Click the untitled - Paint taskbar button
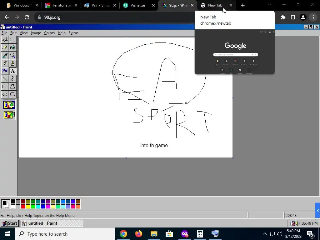 (x=52, y=223)
